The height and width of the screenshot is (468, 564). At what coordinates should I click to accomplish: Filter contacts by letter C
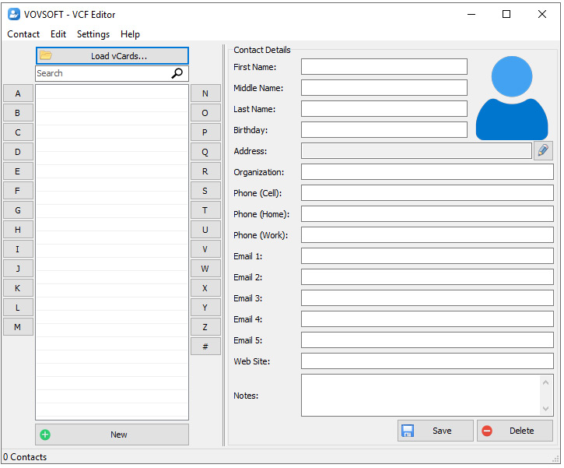[18, 132]
